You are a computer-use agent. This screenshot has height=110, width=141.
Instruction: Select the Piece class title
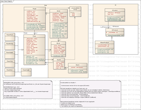[x=34, y=36]
